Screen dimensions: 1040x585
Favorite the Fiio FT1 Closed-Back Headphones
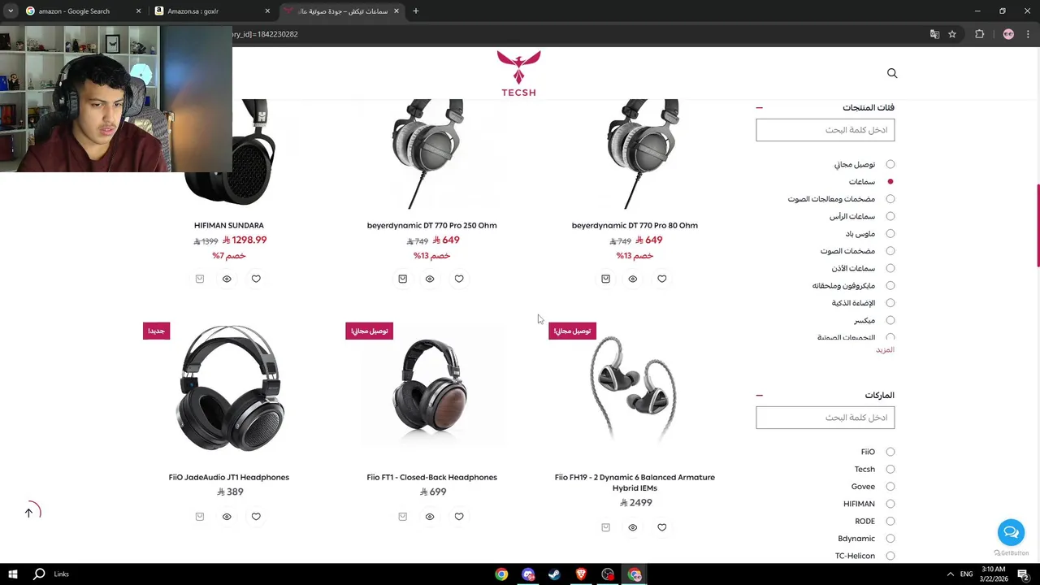459,517
